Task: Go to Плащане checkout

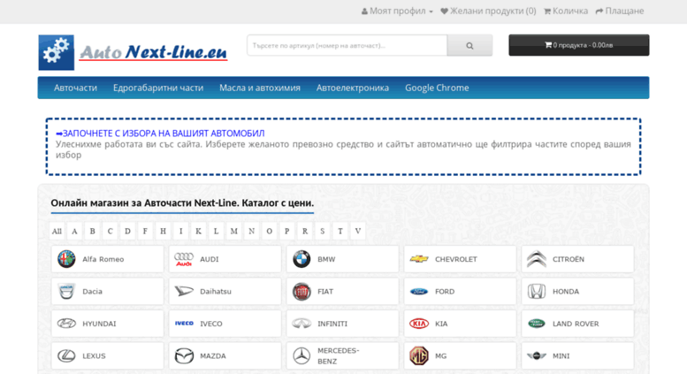Action: pos(620,11)
